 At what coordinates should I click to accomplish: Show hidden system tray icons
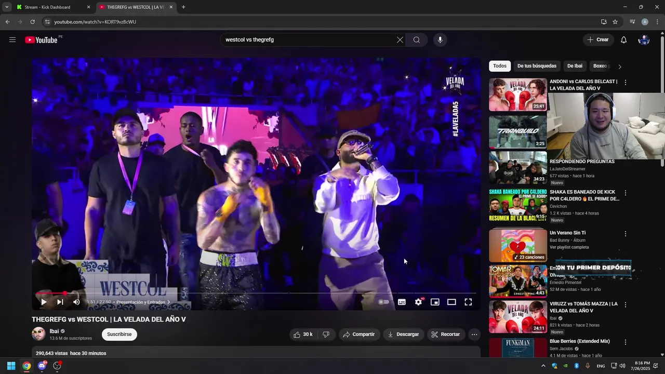(543, 366)
